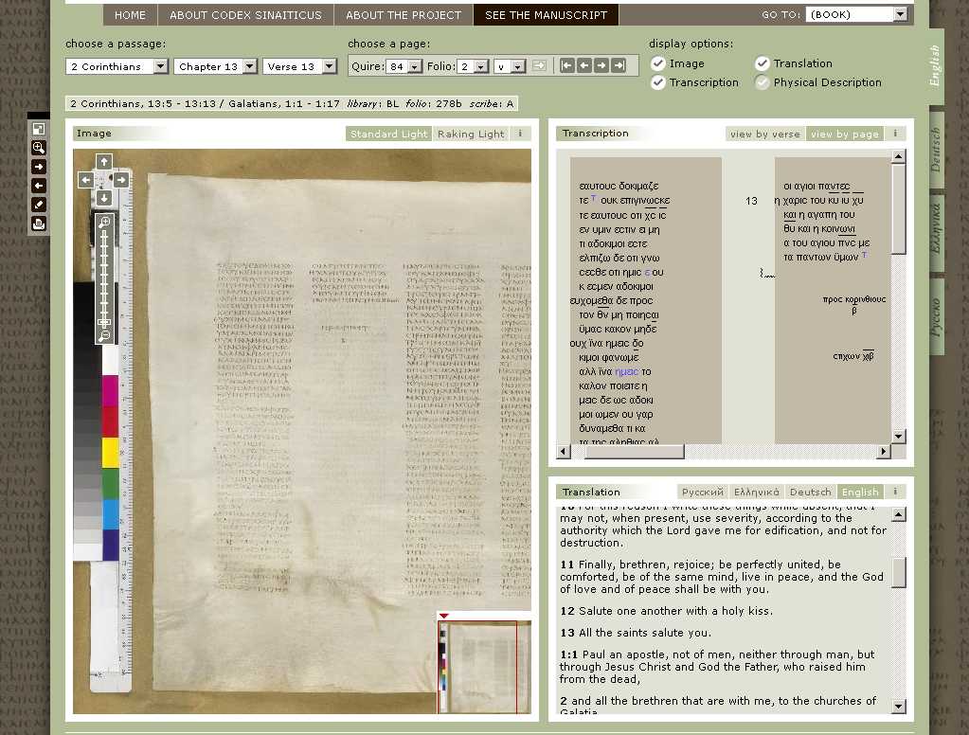Go to the next manuscript page
This screenshot has height=735, width=969.
click(x=601, y=65)
